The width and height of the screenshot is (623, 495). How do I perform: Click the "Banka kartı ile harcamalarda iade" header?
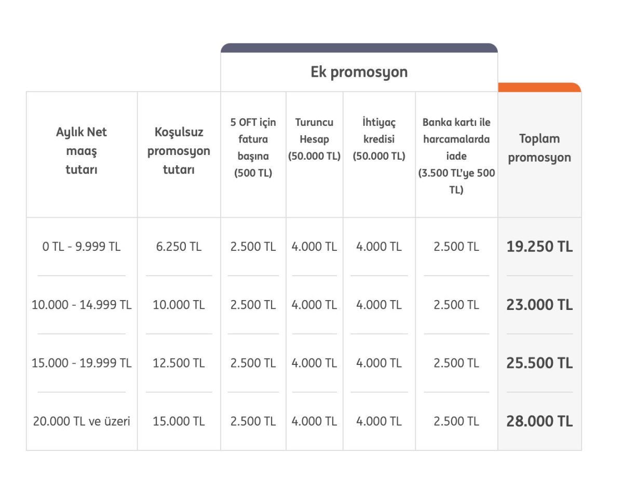456,156
